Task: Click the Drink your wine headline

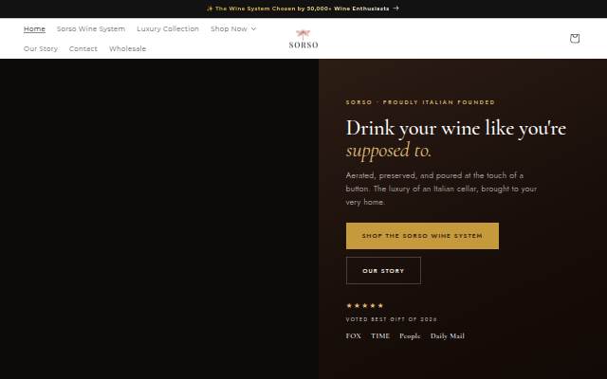Action: pos(456,139)
